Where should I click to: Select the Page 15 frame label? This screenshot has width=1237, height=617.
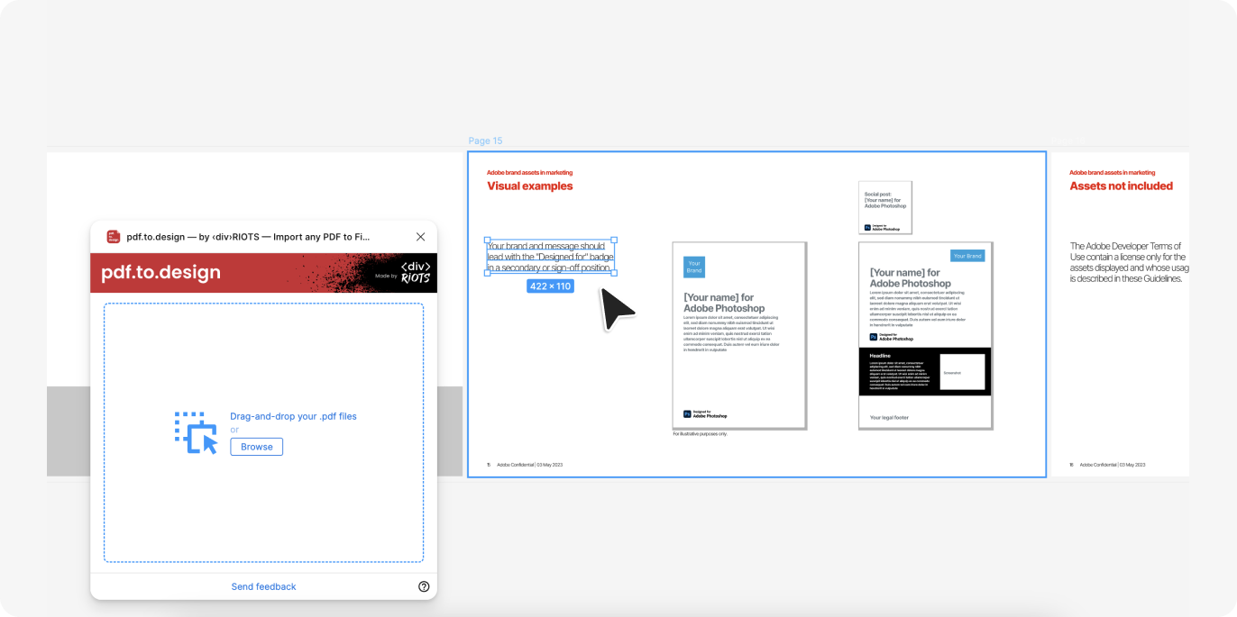tap(485, 141)
